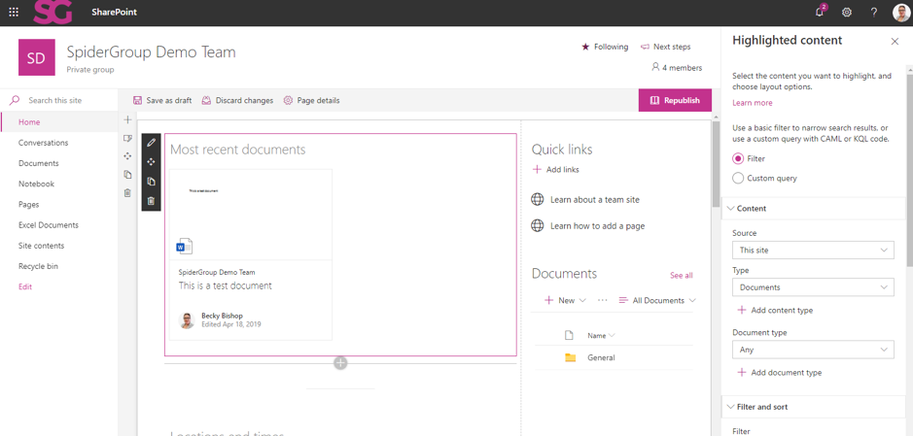The height and width of the screenshot is (436, 913).
Task: Collapse the Content section
Action: click(731, 209)
